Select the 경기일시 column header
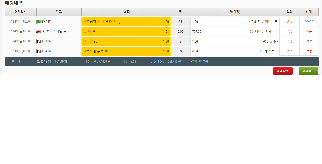322x164 pixels. pyautogui.click(x=21, y=12)
